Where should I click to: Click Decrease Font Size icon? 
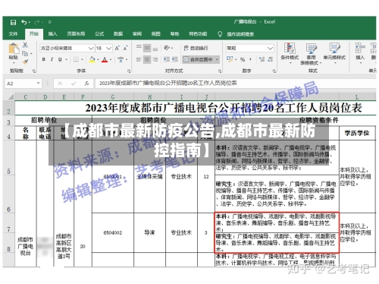tap(125, 48)
